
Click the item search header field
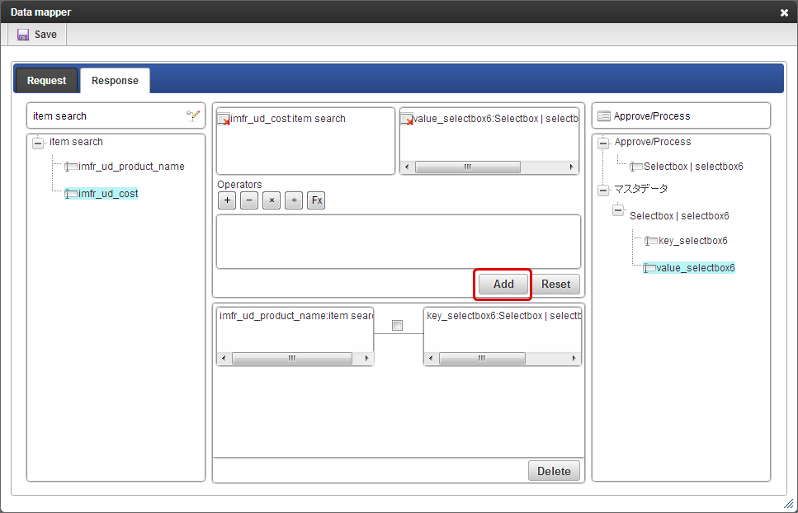coord(116,116)
